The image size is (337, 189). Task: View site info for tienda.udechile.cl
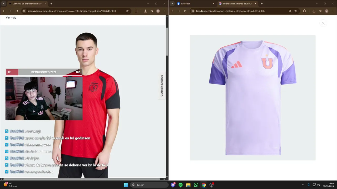[193, 11]
